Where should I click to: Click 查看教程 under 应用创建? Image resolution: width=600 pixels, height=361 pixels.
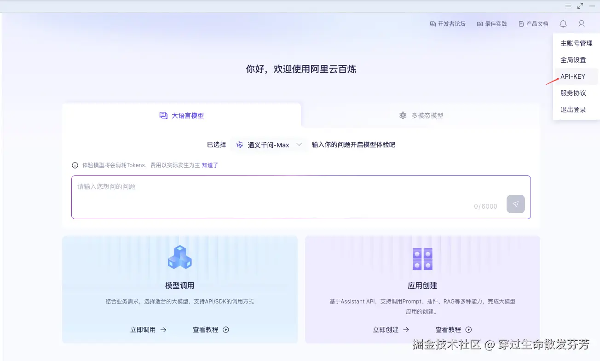[x=454, y=330]
